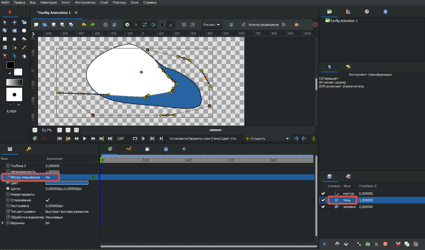Expand the Вершины list parameter
Screen dimensions: 425x250
point(3,223)
